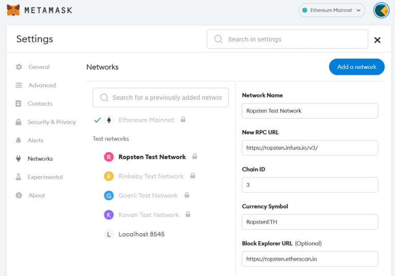Viewport: 395px width, 276px height.
Task: Select Localhost 8545 network
Action: pyautogui.click(x=141, y=234)
